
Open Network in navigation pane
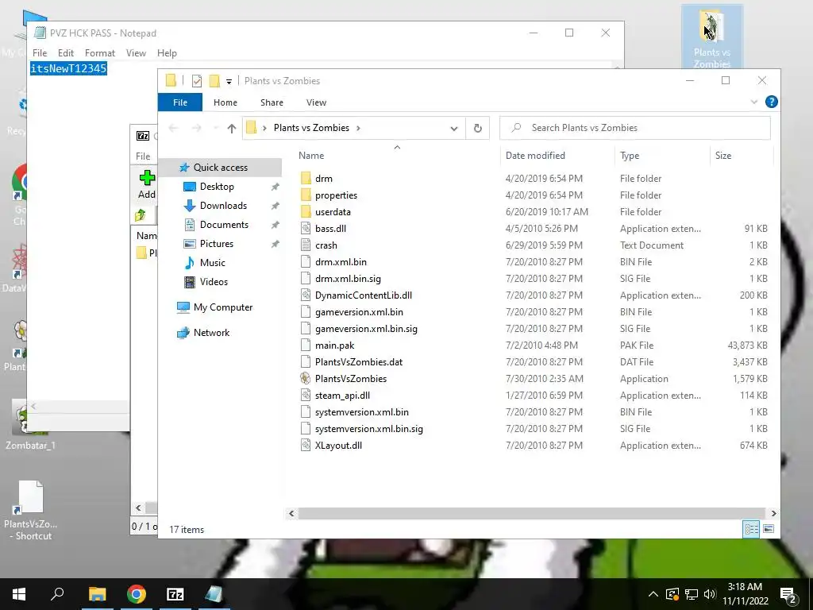tap(211, 333)
